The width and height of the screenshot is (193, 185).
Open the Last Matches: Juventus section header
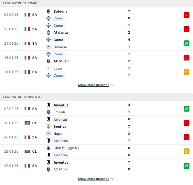(96, 97)
